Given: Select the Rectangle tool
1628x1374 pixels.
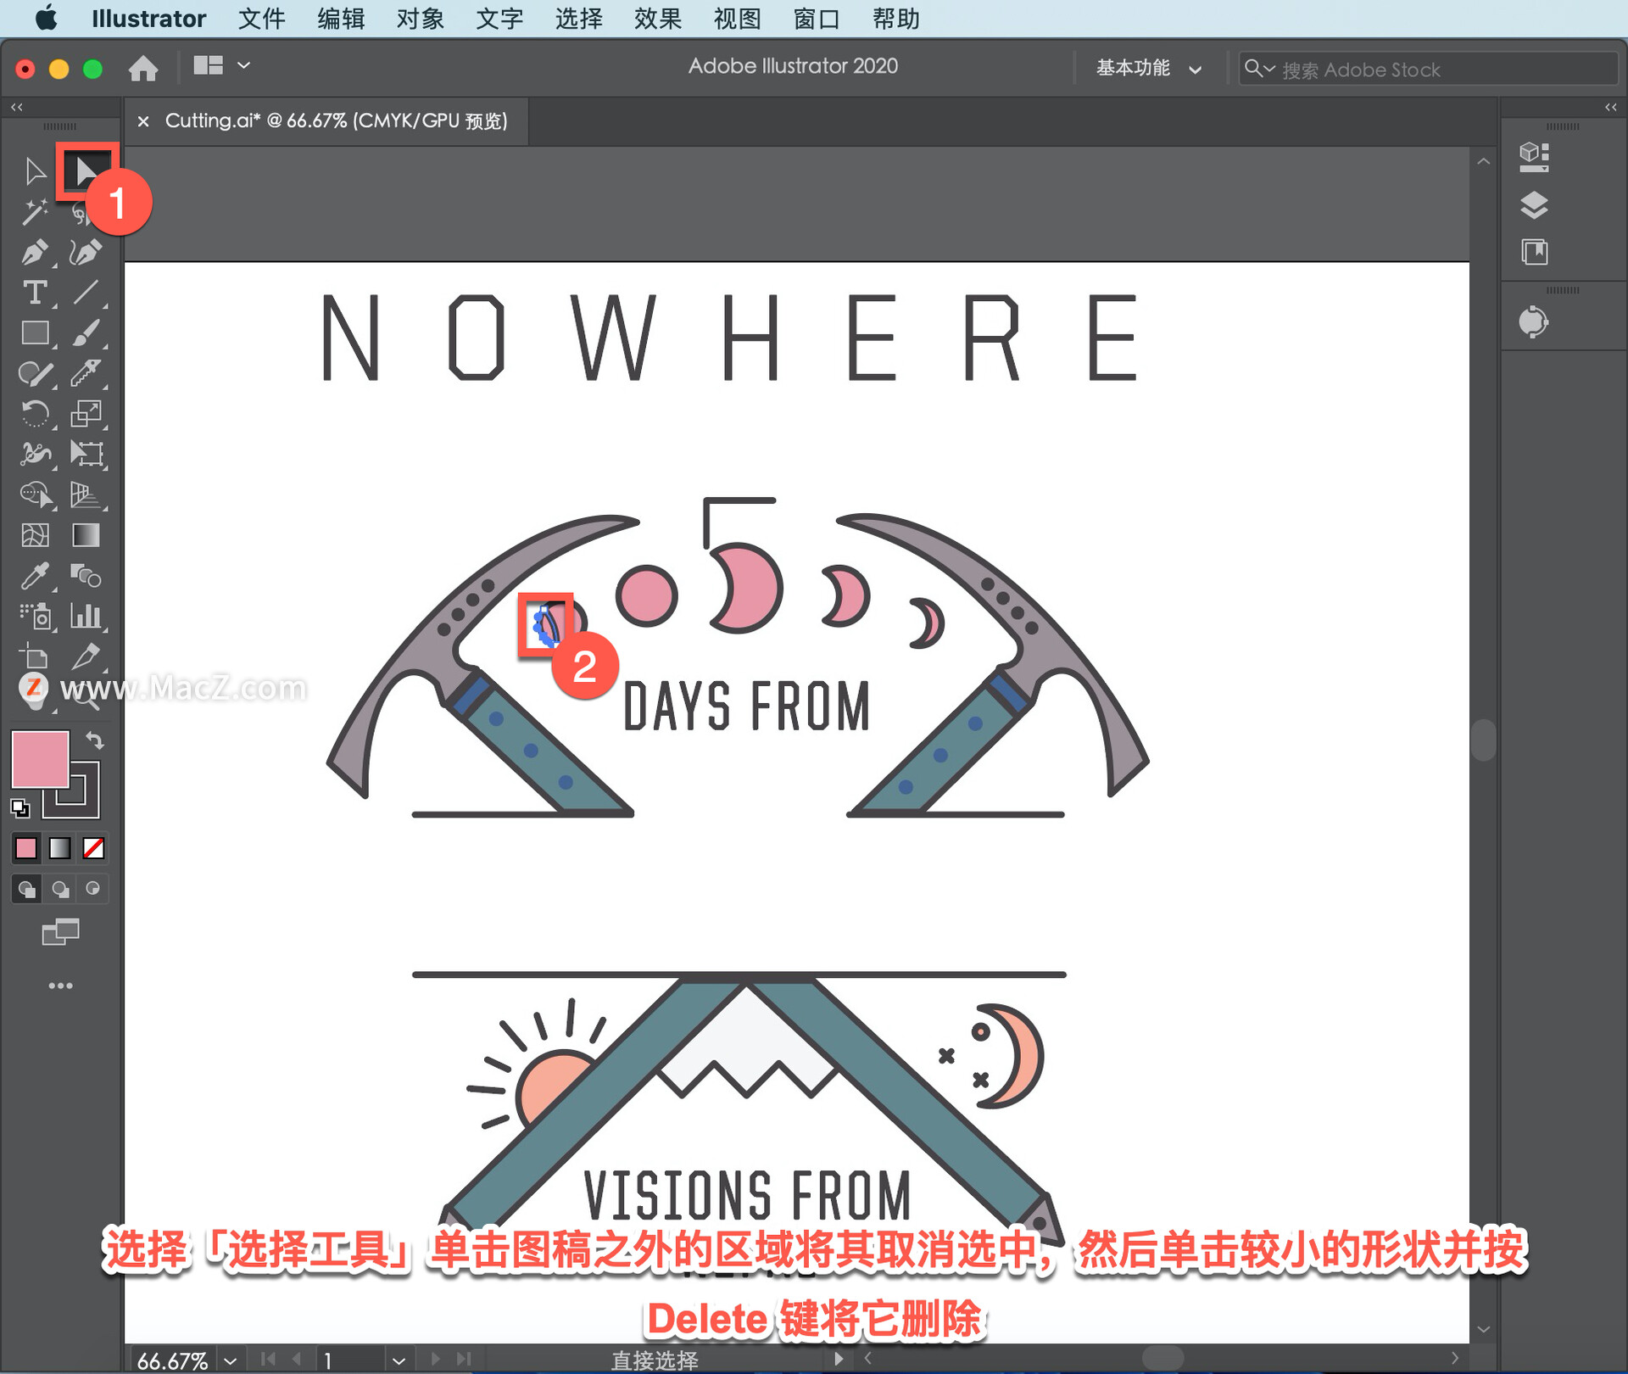Looking at the screenshot, I should coord(34,333).
